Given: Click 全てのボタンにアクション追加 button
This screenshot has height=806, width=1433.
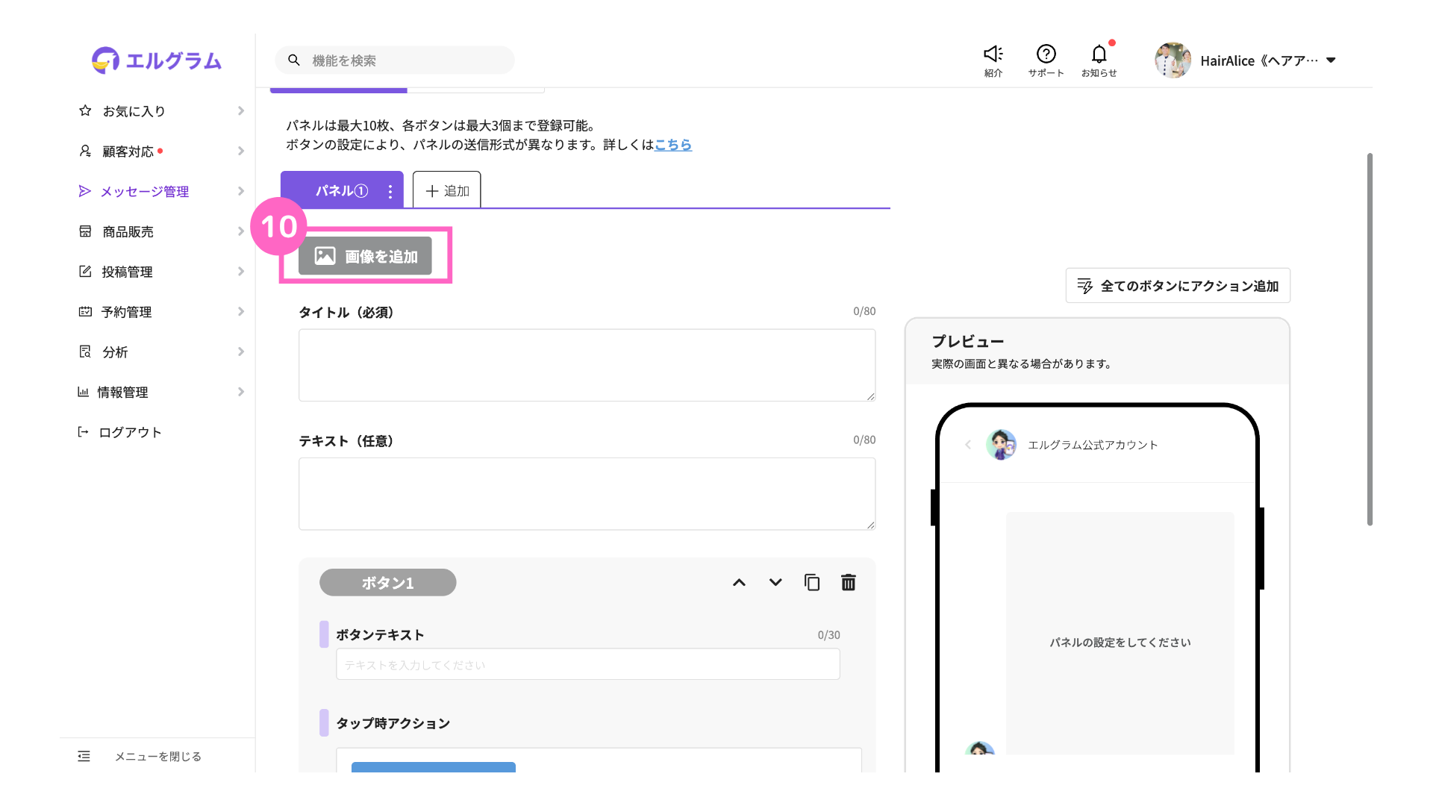Looking at the screenshot, I should pyautogui.click(x=1178, y=286).
